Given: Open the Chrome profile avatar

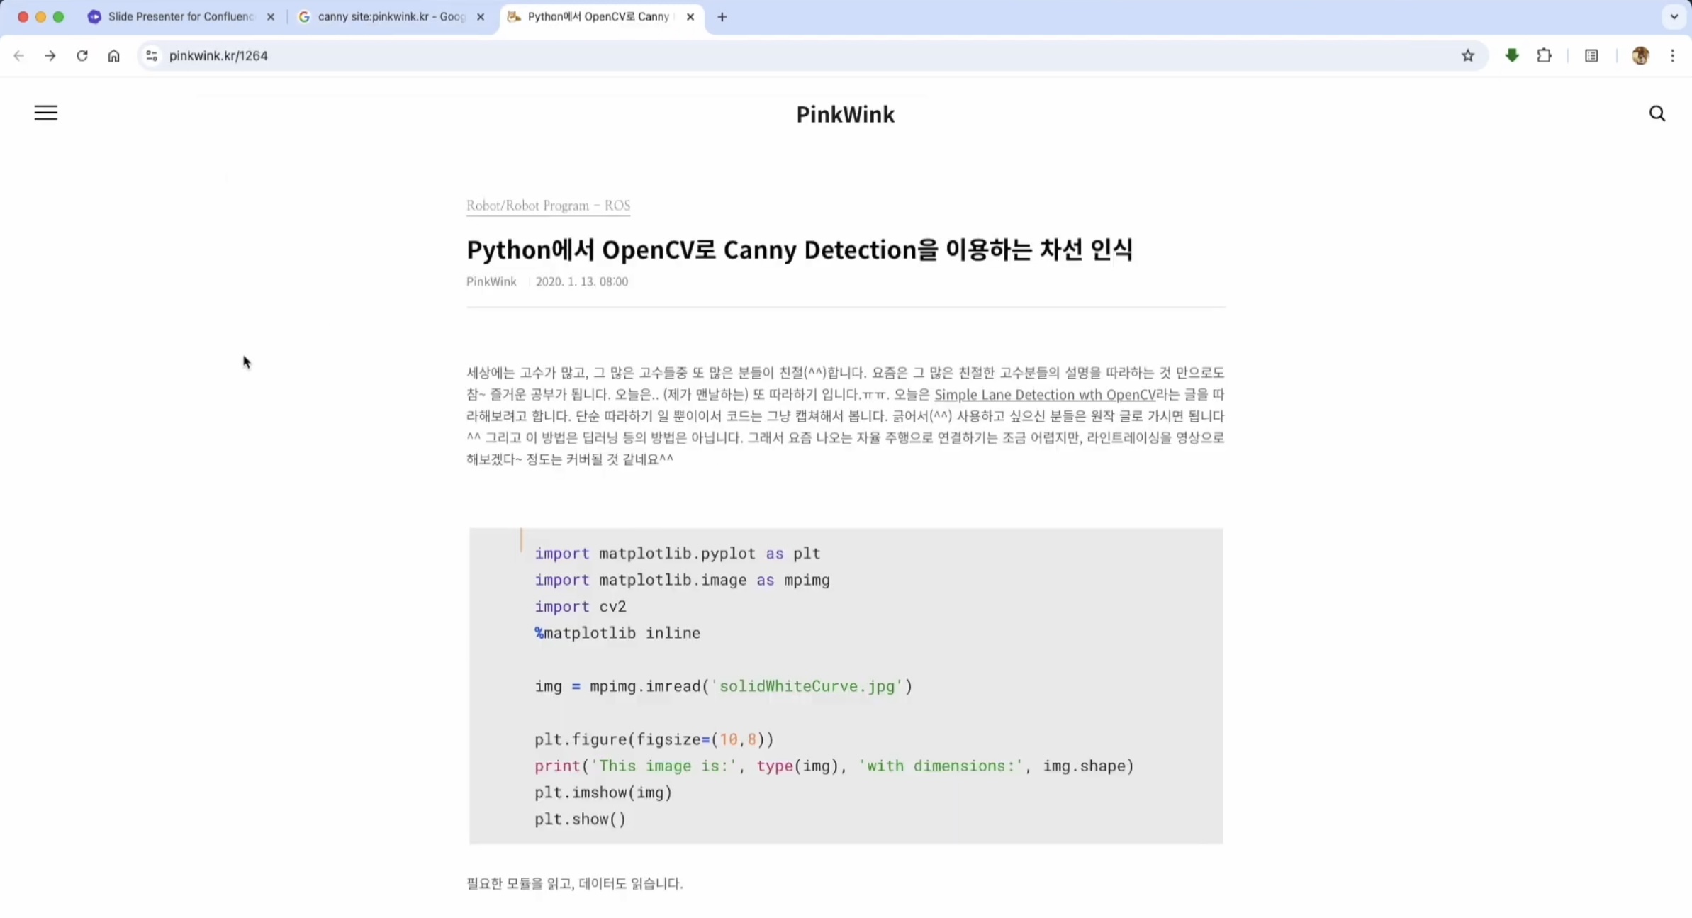Looking at the screenshot, I should (1640, 55).
